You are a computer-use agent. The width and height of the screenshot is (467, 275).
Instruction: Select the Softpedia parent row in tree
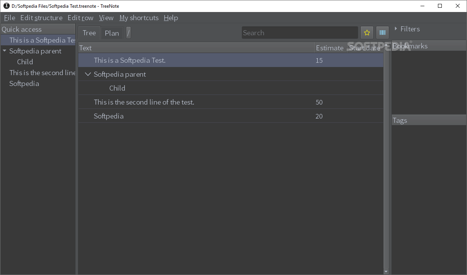[231, 74]
